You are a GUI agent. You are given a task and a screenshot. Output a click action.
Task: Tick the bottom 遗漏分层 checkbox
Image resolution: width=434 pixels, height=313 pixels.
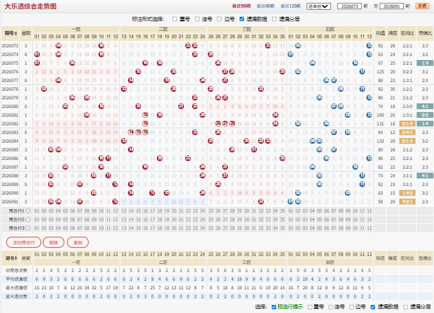click(406, 307)
